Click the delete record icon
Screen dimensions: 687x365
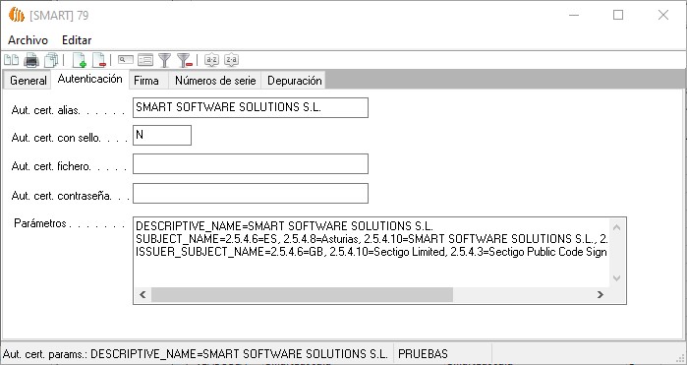[x=99, y=60]
